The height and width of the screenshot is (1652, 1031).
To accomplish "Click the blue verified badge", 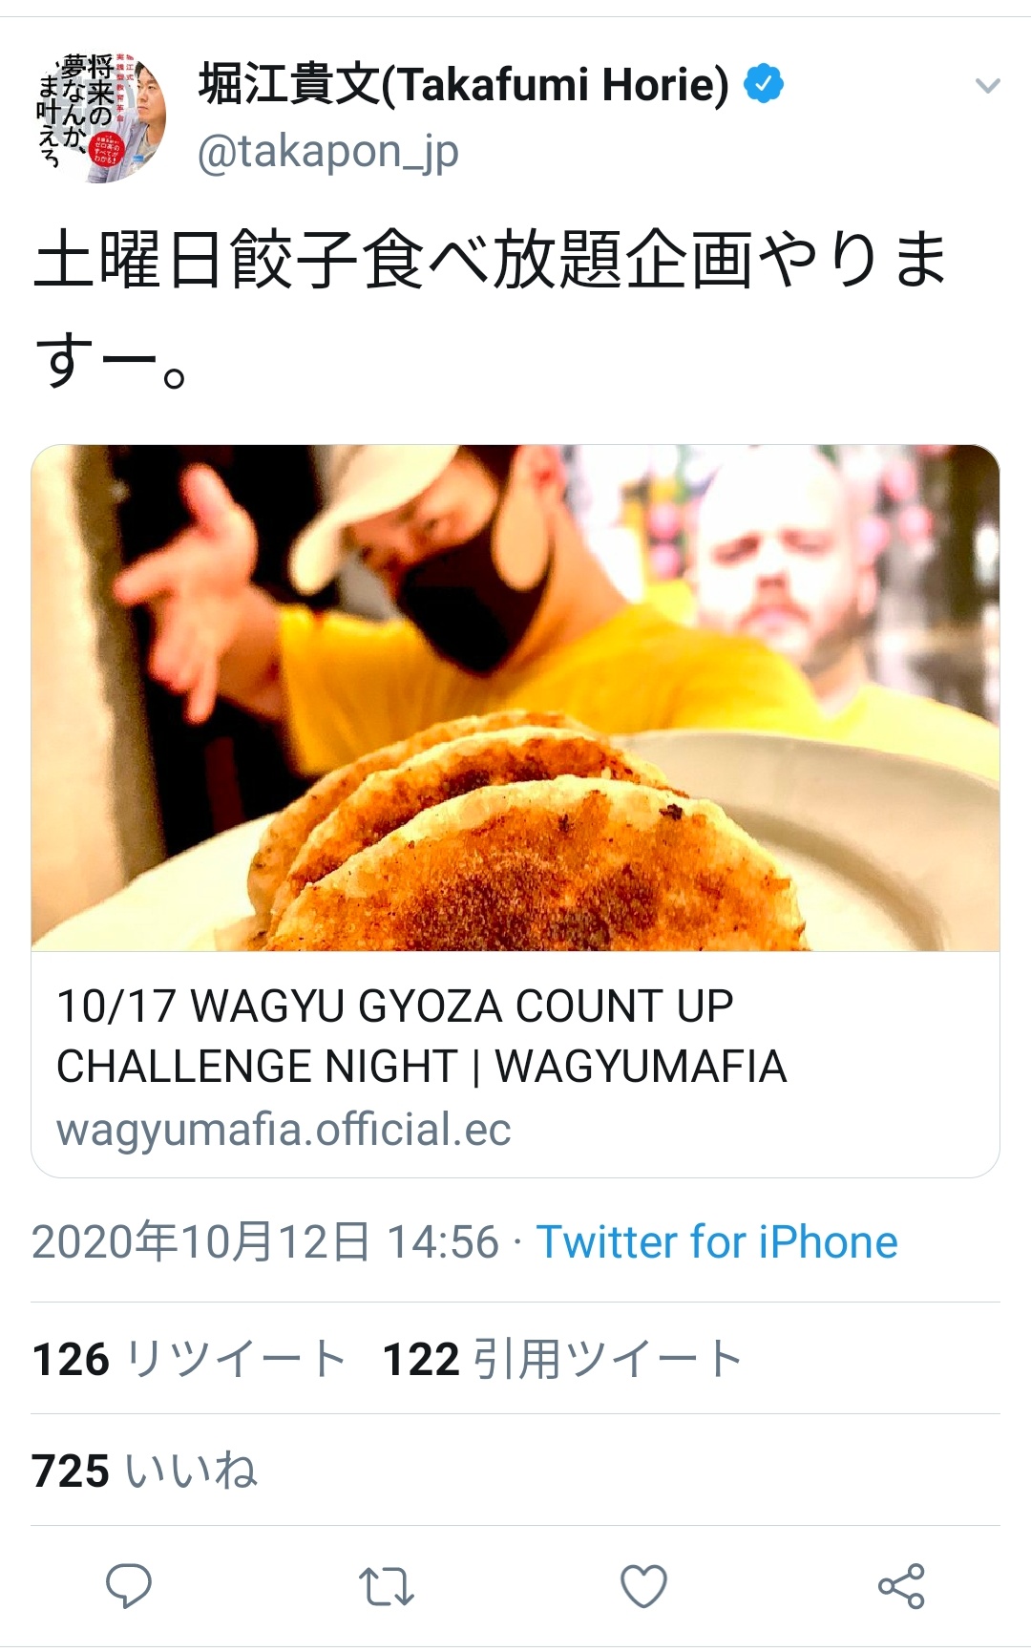I will [763, 84].
